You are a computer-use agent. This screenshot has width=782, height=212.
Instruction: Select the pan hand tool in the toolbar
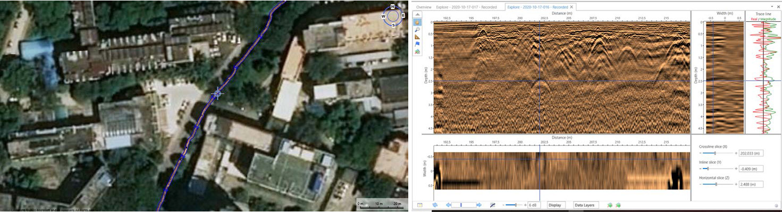(417, 22)
